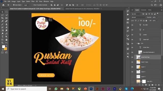The height and width of the screenshot is (91, 163).
Task: Select the Zoom tool
Action: (2, 43)
